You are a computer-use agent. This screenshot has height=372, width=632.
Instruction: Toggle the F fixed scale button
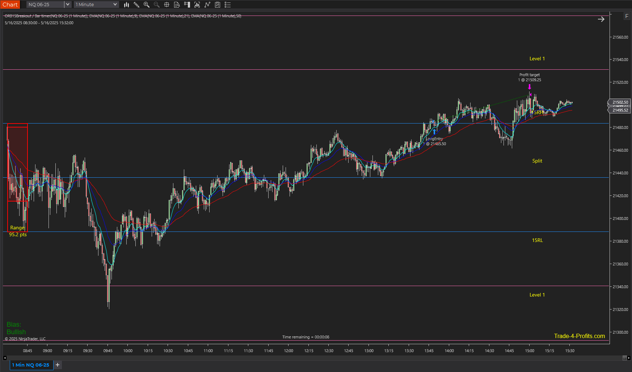point(627,16)
